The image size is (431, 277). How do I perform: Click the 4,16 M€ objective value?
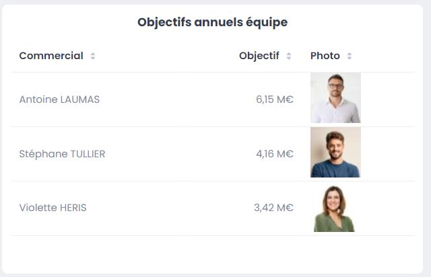[275, 154]
